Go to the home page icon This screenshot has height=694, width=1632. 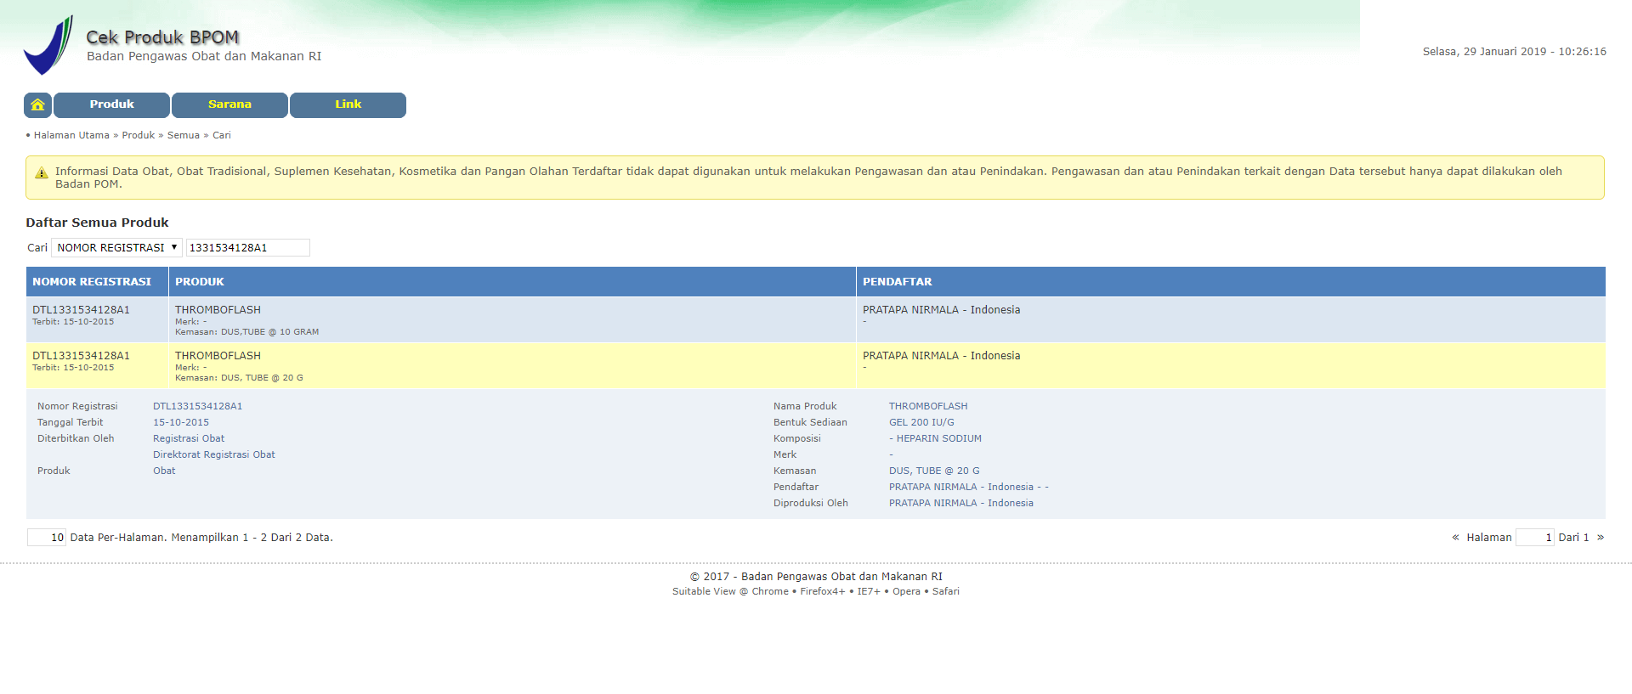[x=37, y=104]
